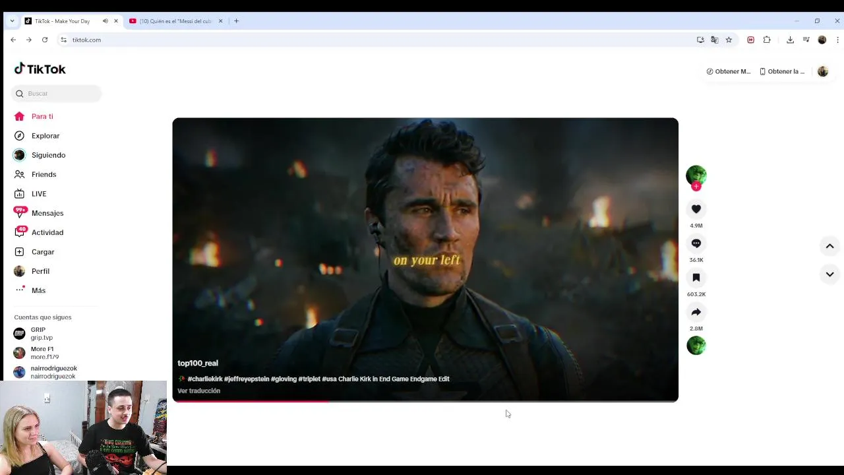The width and height of the screenshot is (844, 475).
Task: Open Mensajes inbox
Action: click(x=47, y=213)
